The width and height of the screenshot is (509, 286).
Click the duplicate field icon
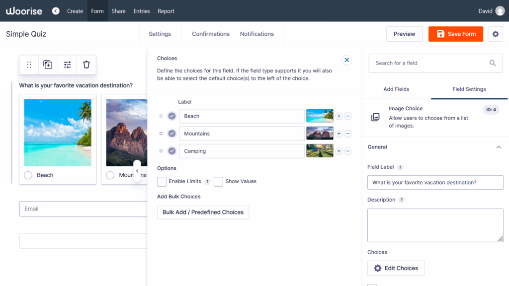point(48,65)
